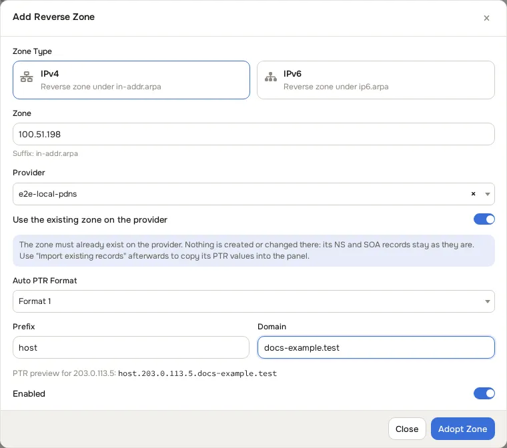Toggle use existing zone on provider
The height and width of the screenshot is (448, 507).
484,219
